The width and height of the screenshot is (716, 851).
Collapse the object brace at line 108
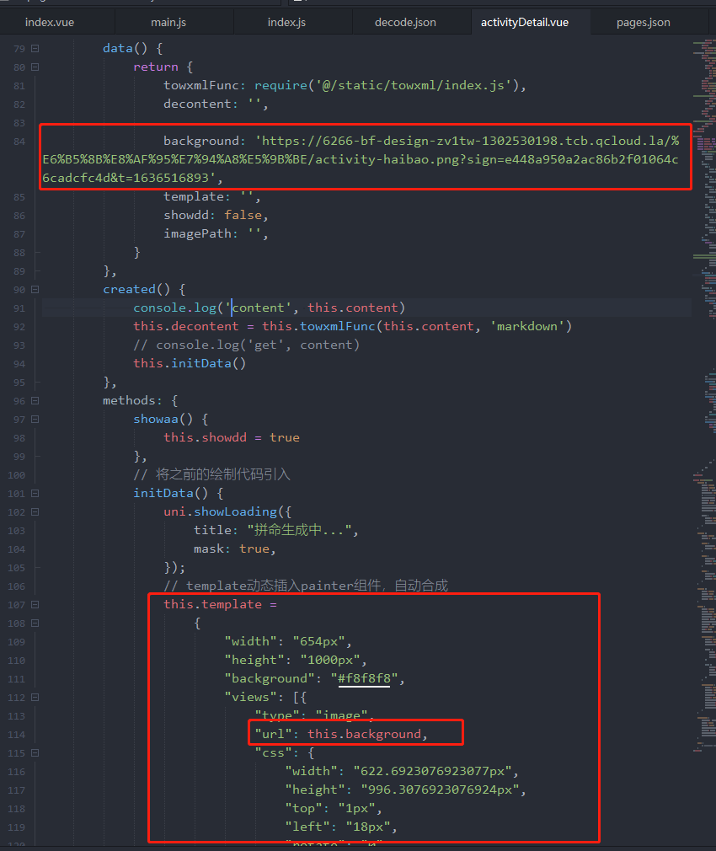[35, 623]
